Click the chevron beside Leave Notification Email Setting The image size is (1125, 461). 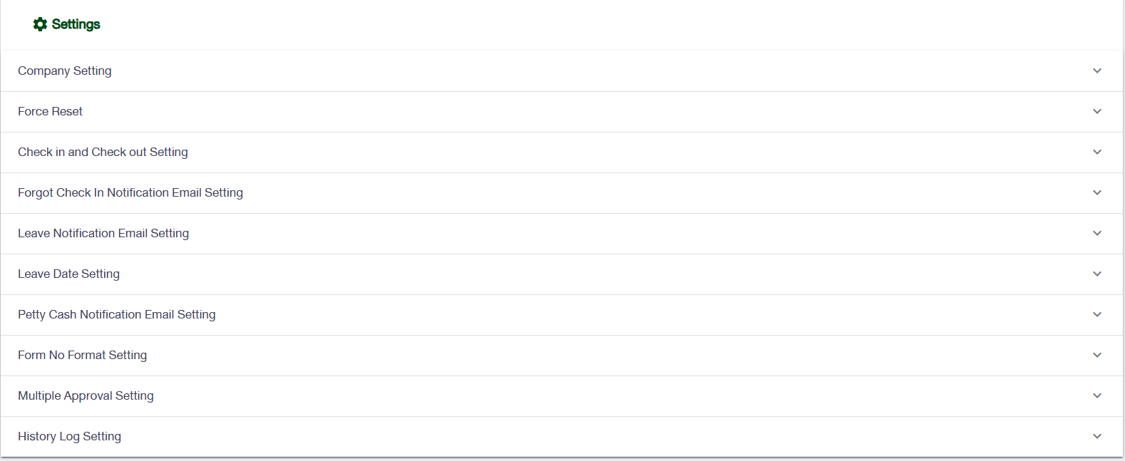(x=1096, y=233)
